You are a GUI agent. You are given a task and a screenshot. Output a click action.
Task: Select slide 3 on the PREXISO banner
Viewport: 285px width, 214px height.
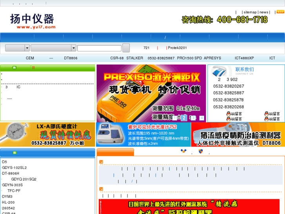[193, 118]
